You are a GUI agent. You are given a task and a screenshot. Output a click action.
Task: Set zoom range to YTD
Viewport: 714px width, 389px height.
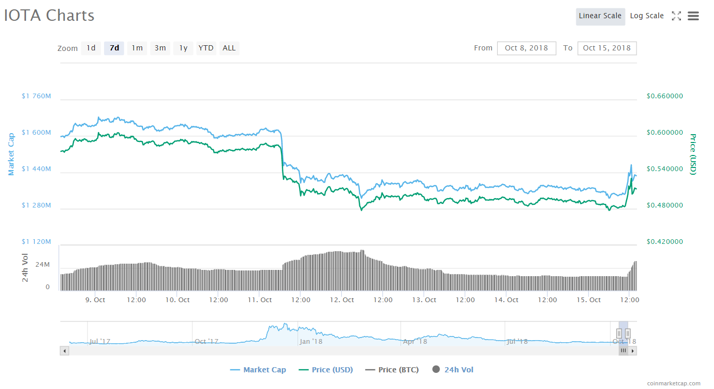coord(206,48)
